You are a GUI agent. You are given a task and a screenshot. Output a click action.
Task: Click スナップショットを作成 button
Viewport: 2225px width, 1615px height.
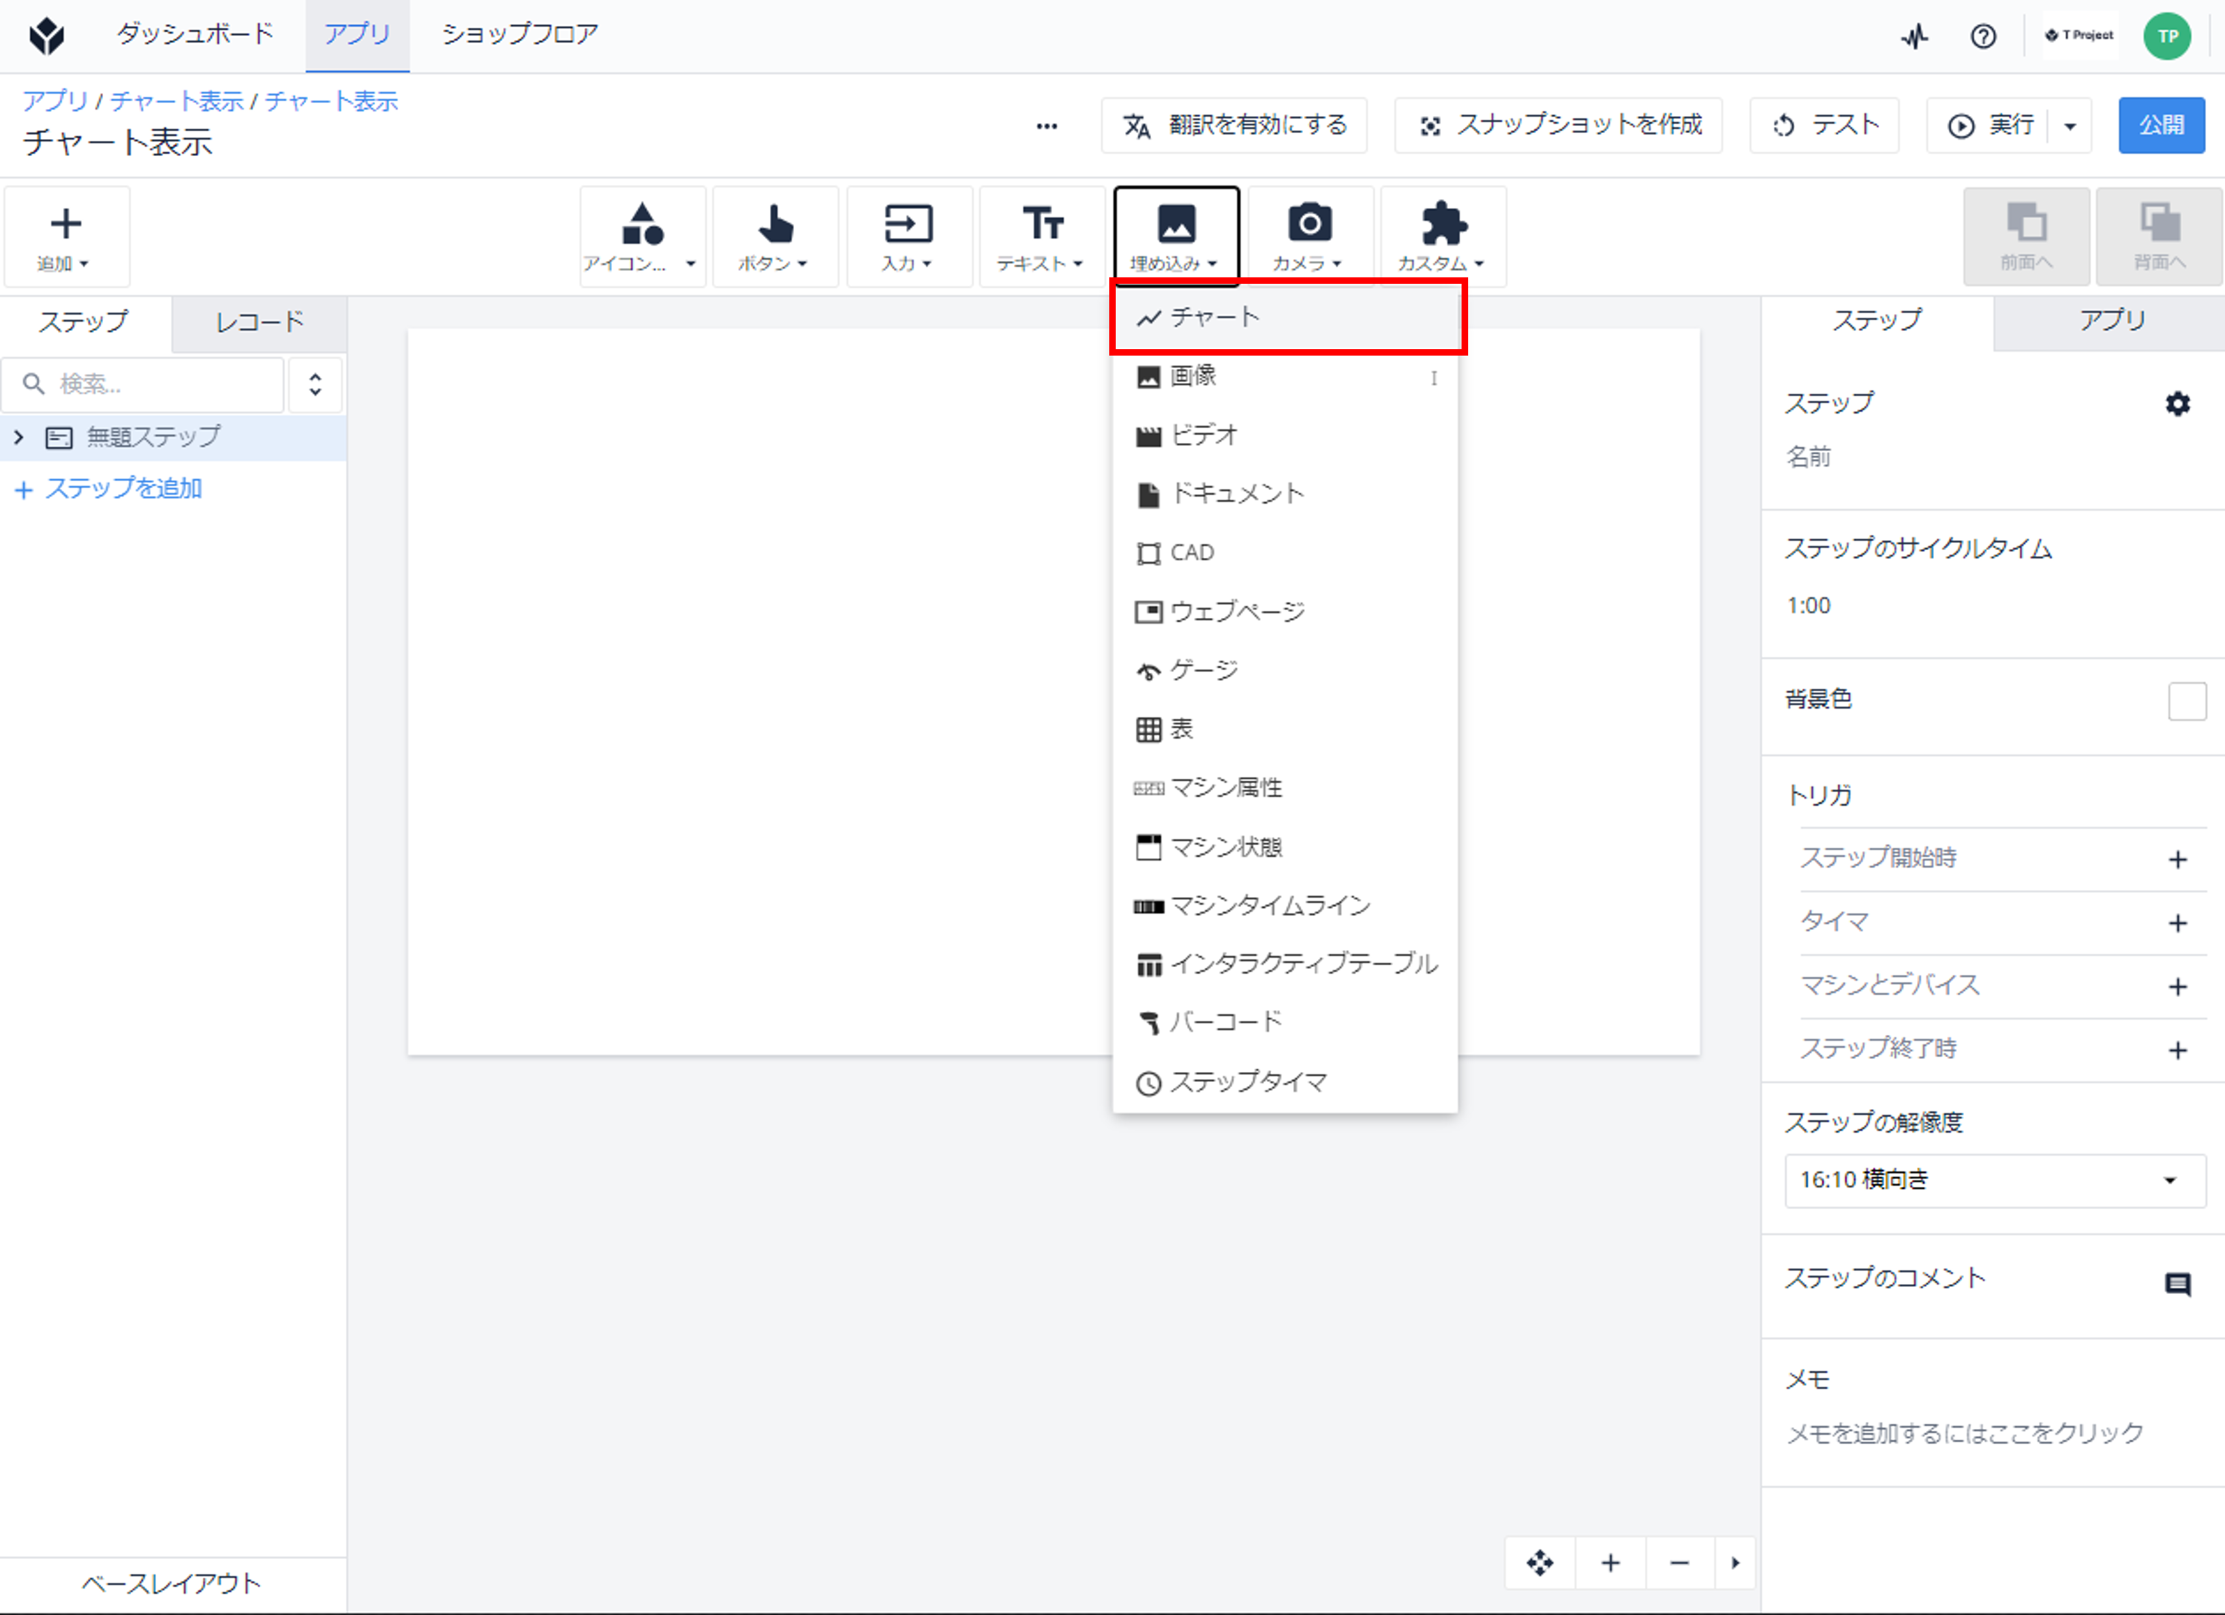click(x=1559, y=125)
